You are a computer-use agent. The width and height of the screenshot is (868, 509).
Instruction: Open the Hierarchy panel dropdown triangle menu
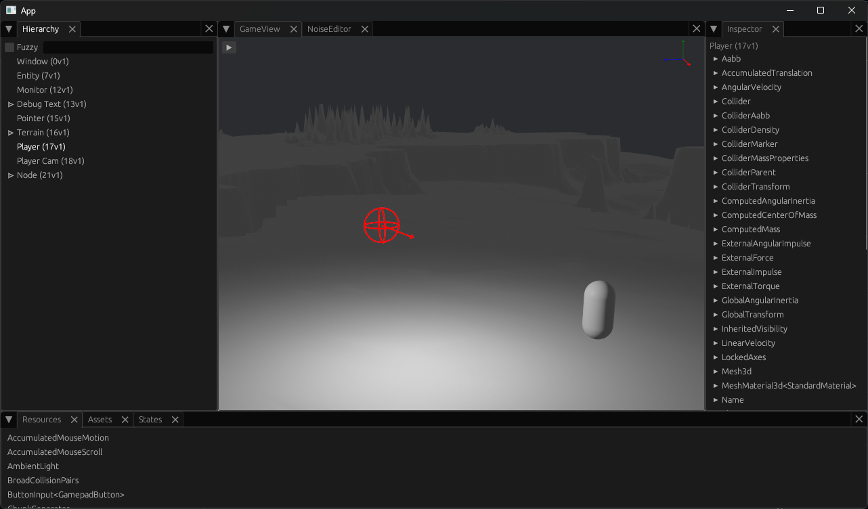point(9,29)
